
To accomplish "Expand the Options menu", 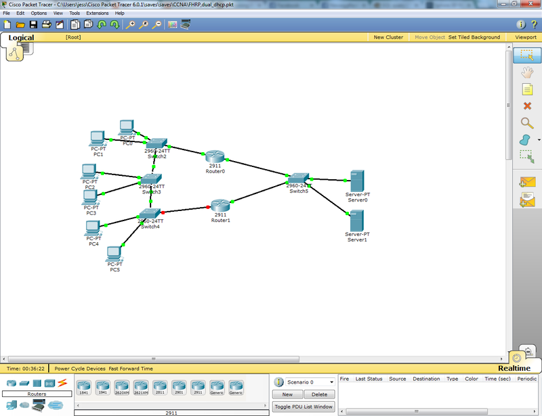I will [39, 13].
